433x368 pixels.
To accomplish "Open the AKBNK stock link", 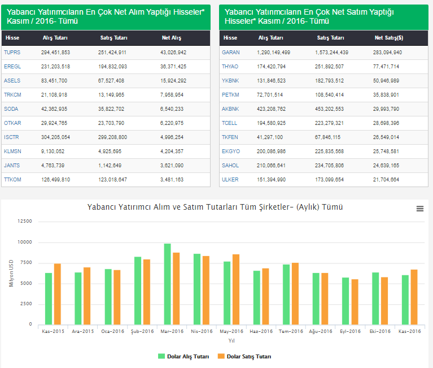I will point(230,109).
